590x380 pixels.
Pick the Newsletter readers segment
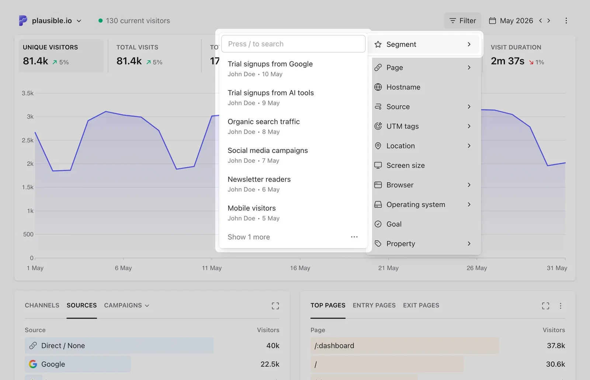coord(293,184)
